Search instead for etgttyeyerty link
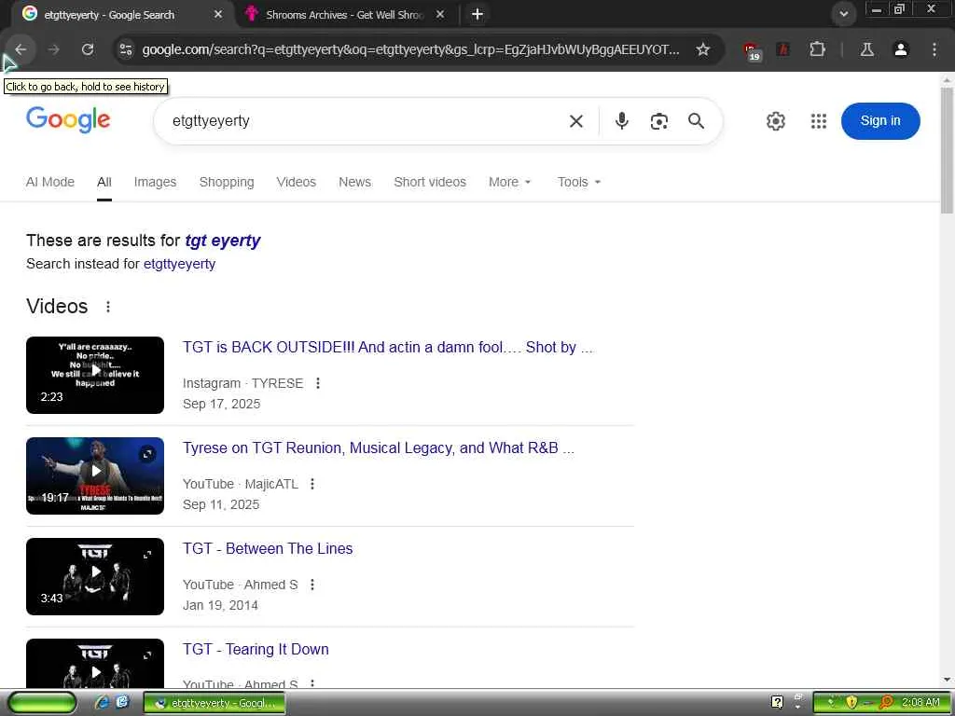955x716 pixels. coord(179,264)
